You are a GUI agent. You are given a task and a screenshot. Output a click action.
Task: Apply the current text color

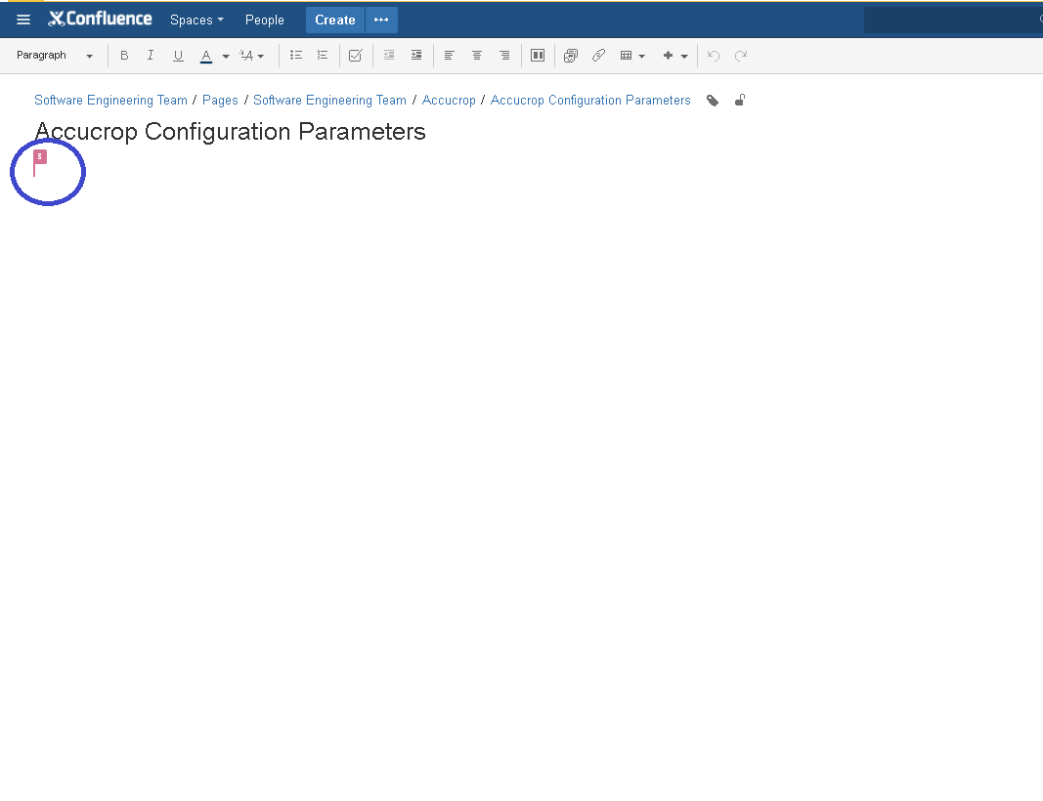tap(206, 56)
